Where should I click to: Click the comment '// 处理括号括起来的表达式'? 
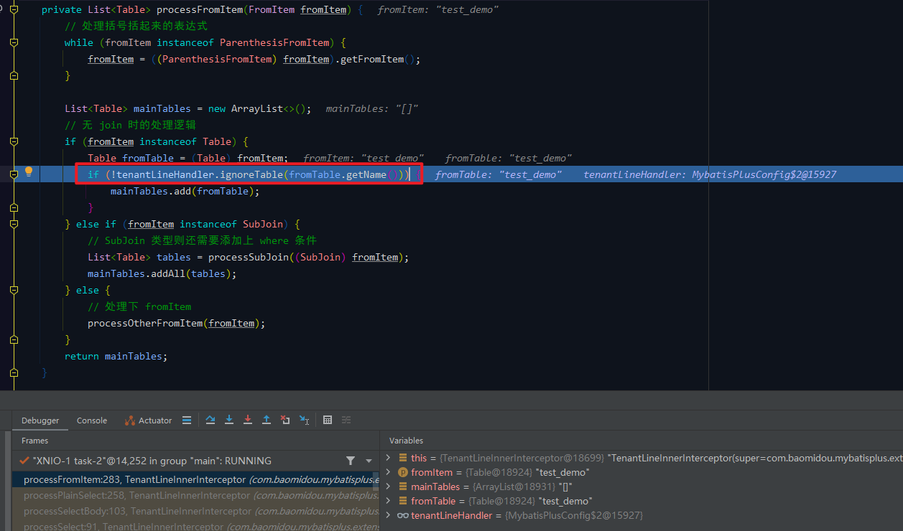pos(136,26)
